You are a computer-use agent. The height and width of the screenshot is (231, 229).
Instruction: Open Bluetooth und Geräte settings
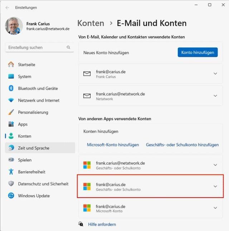tap(38, 88)
